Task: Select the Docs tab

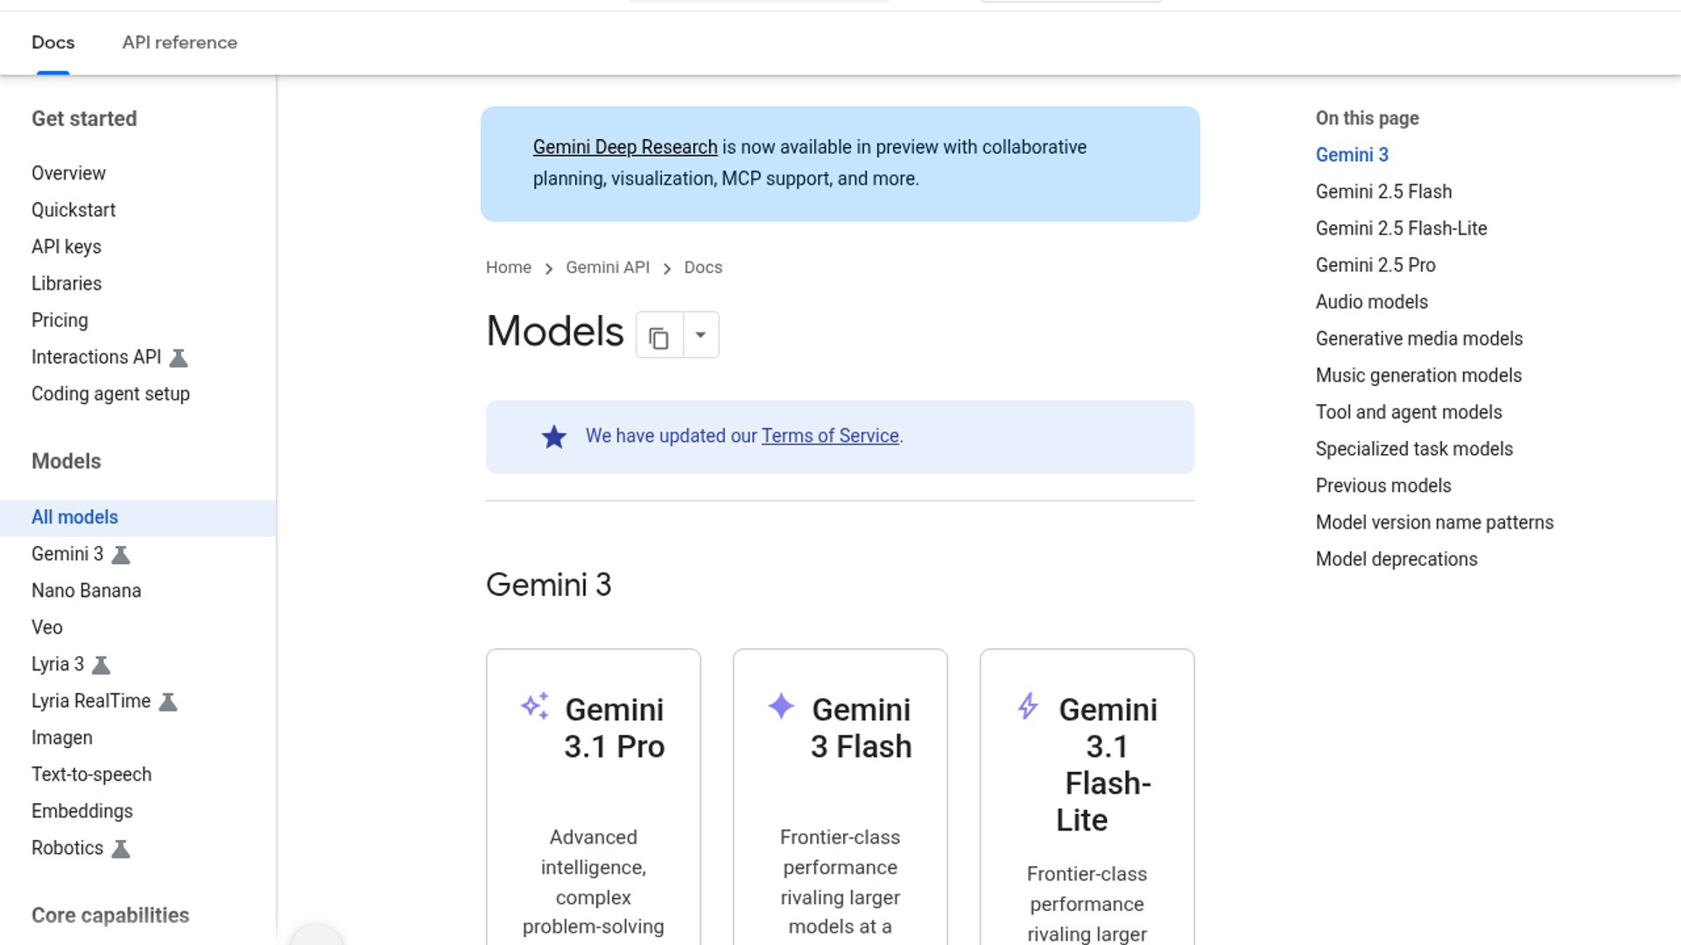Action: coord(53,42)
